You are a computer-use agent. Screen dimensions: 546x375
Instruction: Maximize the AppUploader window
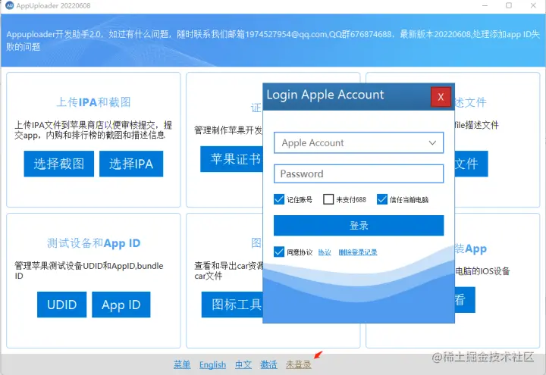(509, 5)
